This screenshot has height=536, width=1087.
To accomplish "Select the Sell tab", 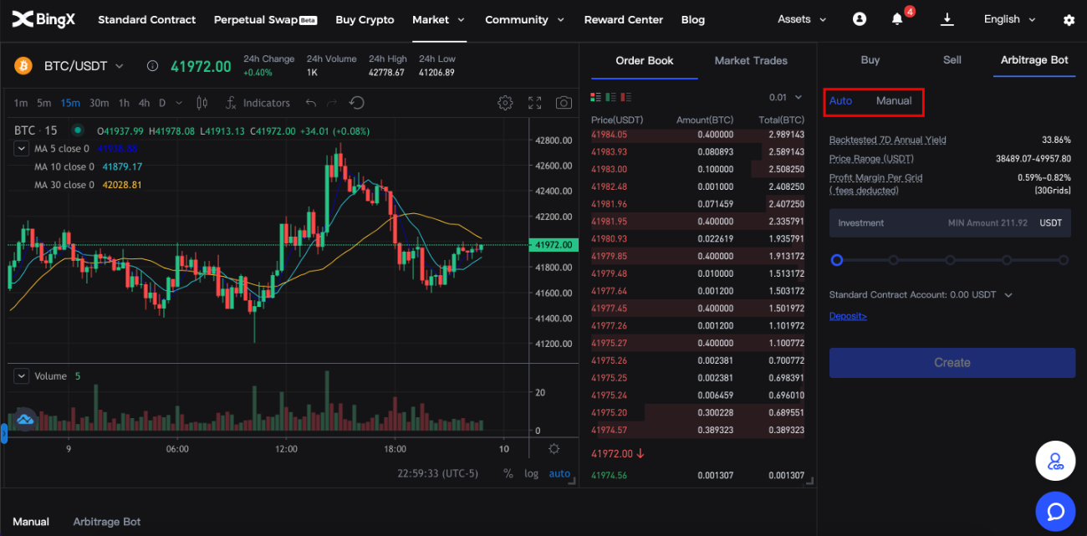I will point(952,59).
